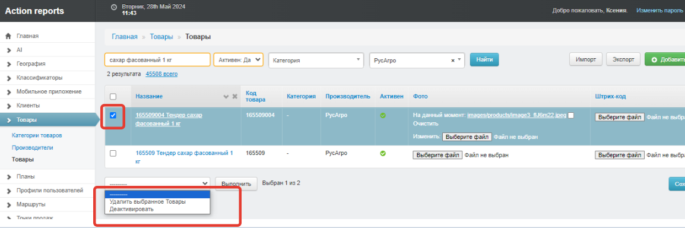685x228 pixels.
Task: Click photo Выберите файл in 165509 row
Action: [437, 154]
